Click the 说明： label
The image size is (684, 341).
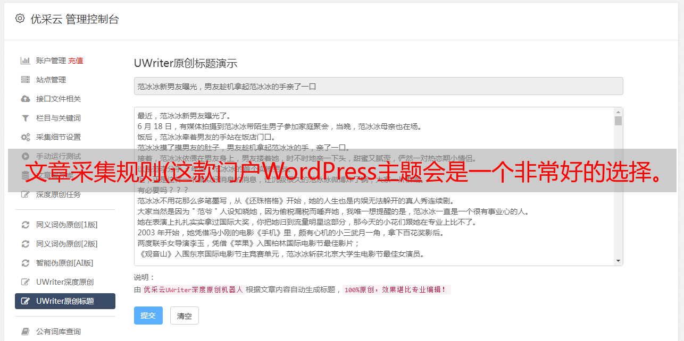click(x=144, y=277)
